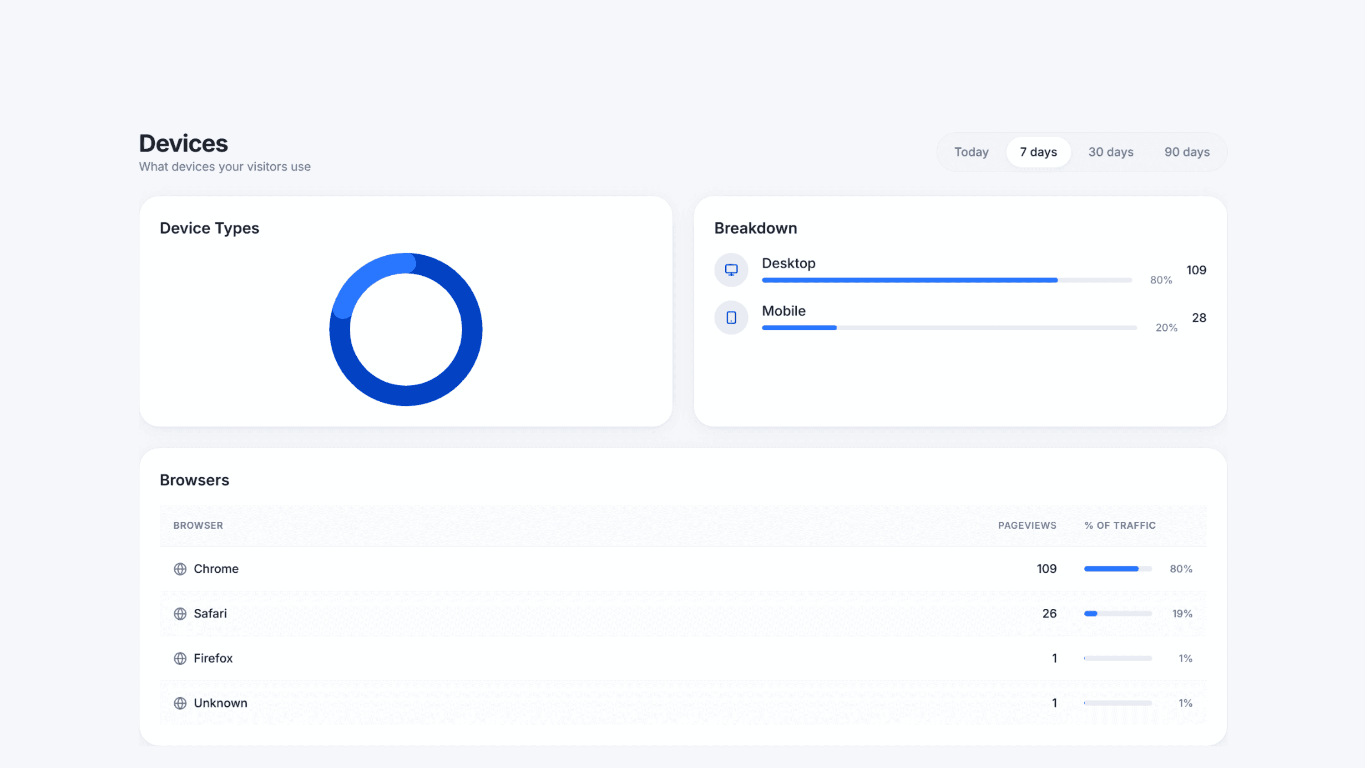Click the globe icon beside Unknown
The height and width of the screenshot is (768, 1365).
pos(180,703)
